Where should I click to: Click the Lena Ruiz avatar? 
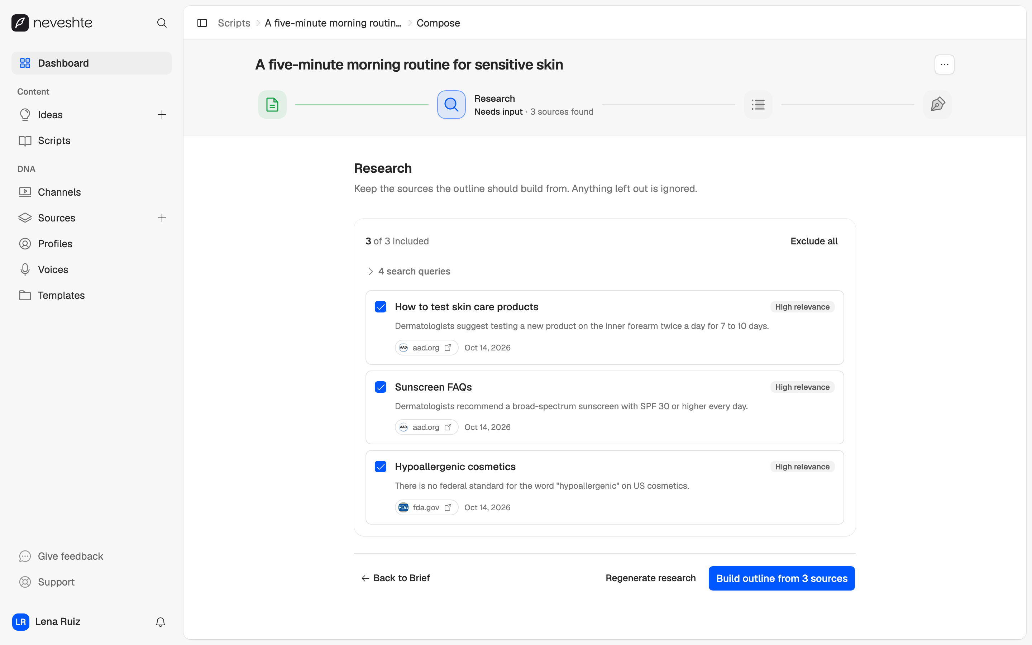click(21, 622)
